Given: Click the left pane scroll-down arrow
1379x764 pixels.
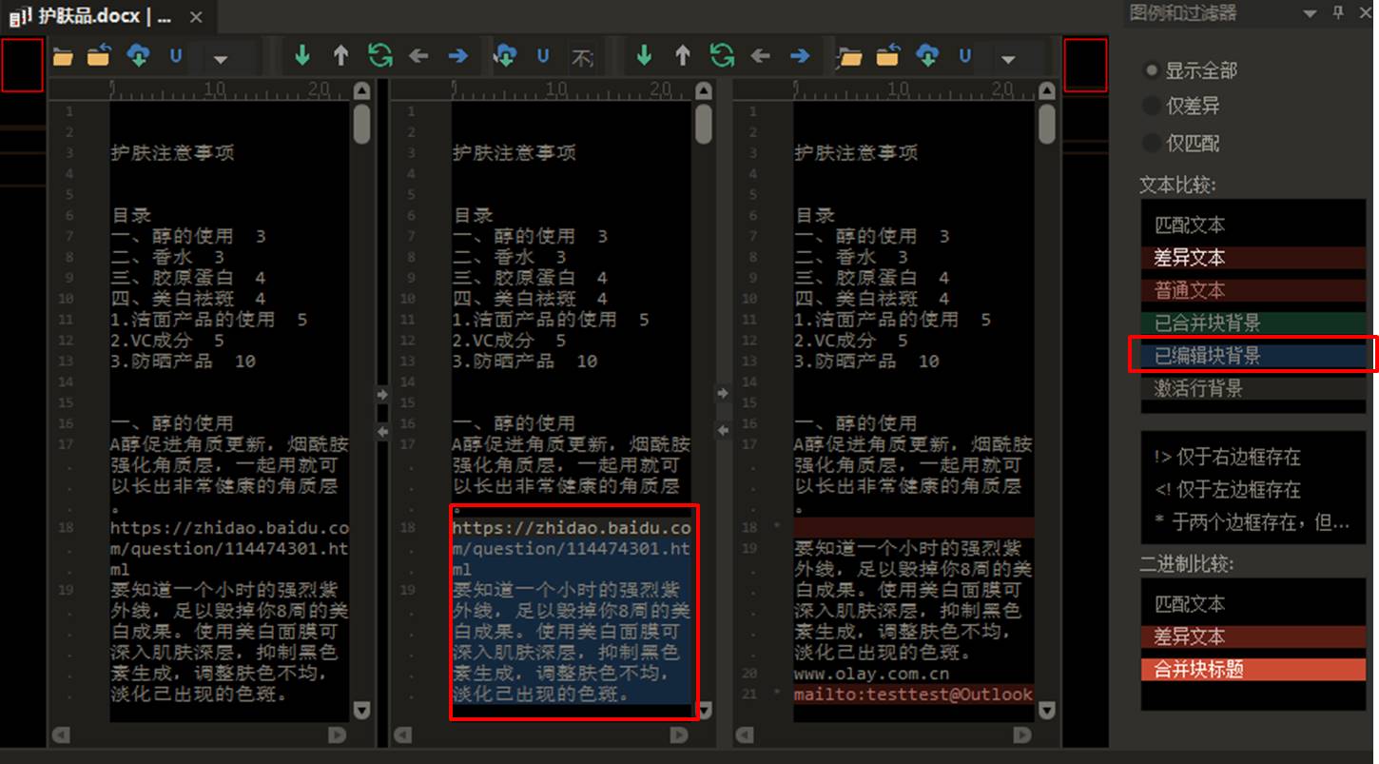Looking at the screenshot, I should [x=361, y=710].
